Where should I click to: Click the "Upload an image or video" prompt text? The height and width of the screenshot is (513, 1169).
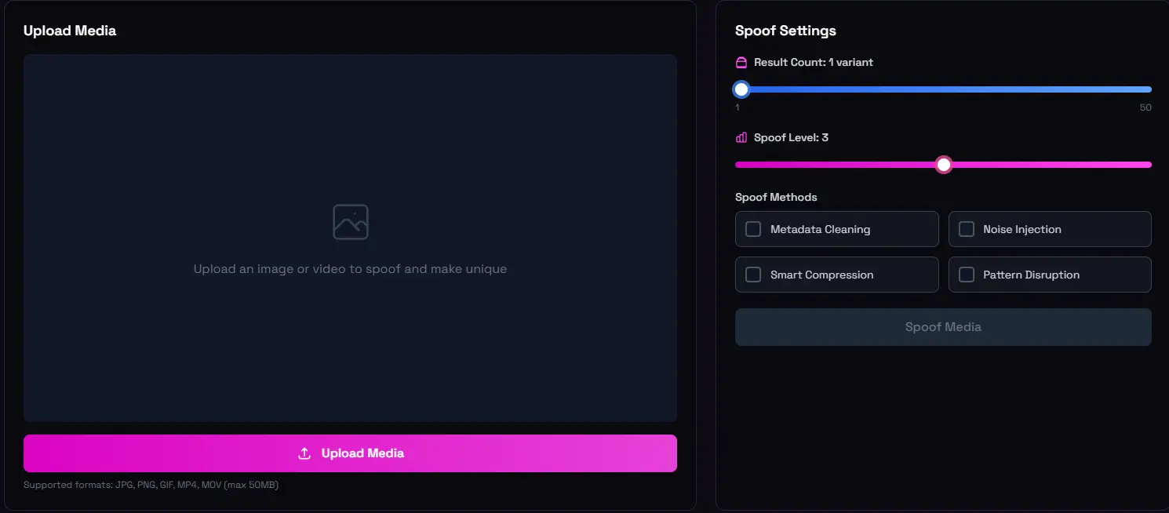click(350, 269)
